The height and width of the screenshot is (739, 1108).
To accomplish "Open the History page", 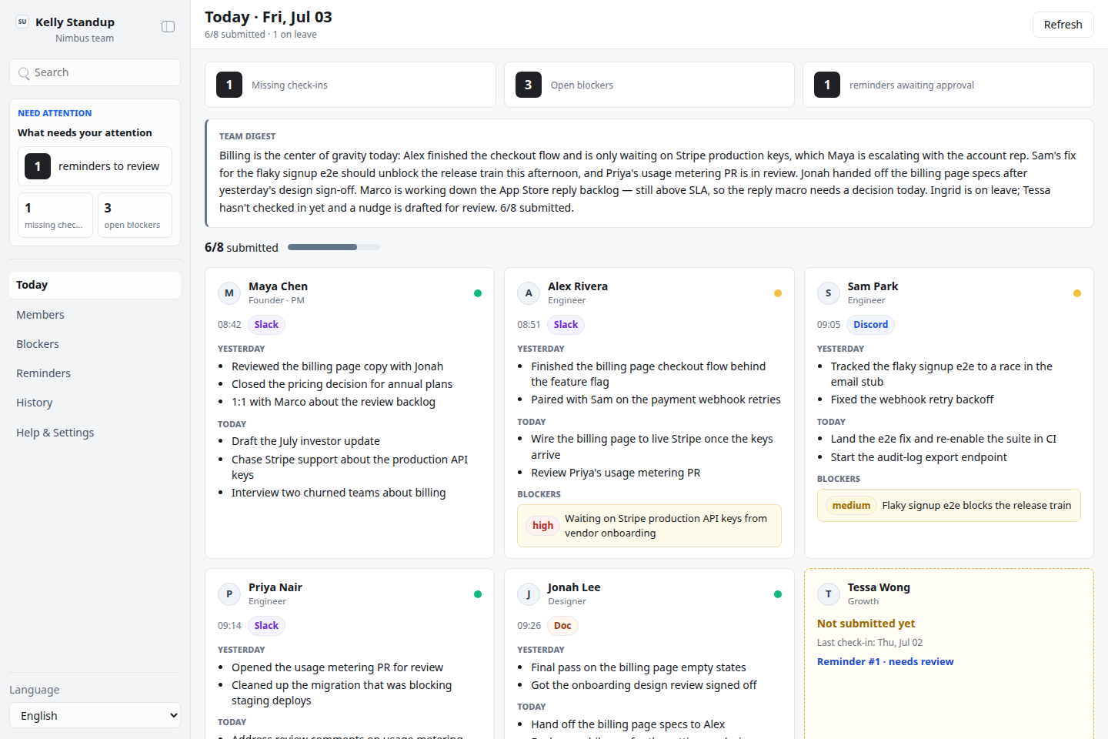I will click(95, 403).
